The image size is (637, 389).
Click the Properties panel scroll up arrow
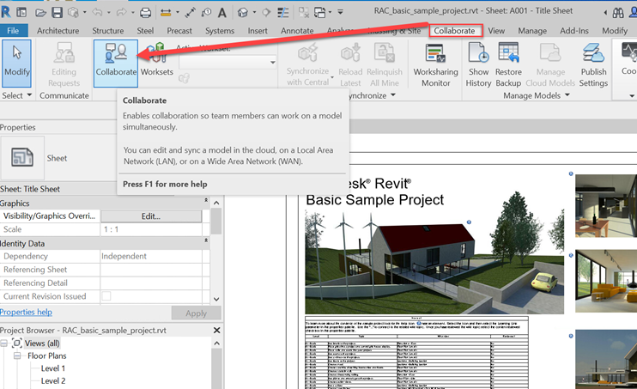(216, 203)
